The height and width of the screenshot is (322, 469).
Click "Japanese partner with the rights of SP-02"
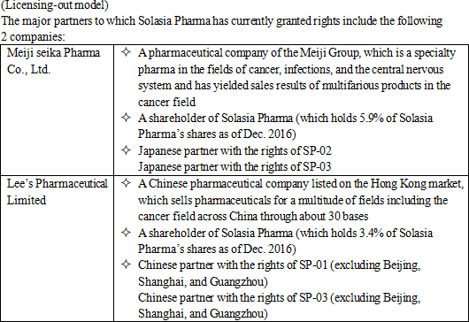click(234, 150)
